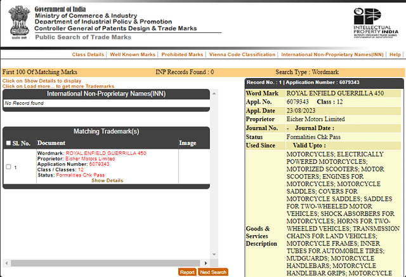Click application number 6079343 in results list

[x=99, y=164]
